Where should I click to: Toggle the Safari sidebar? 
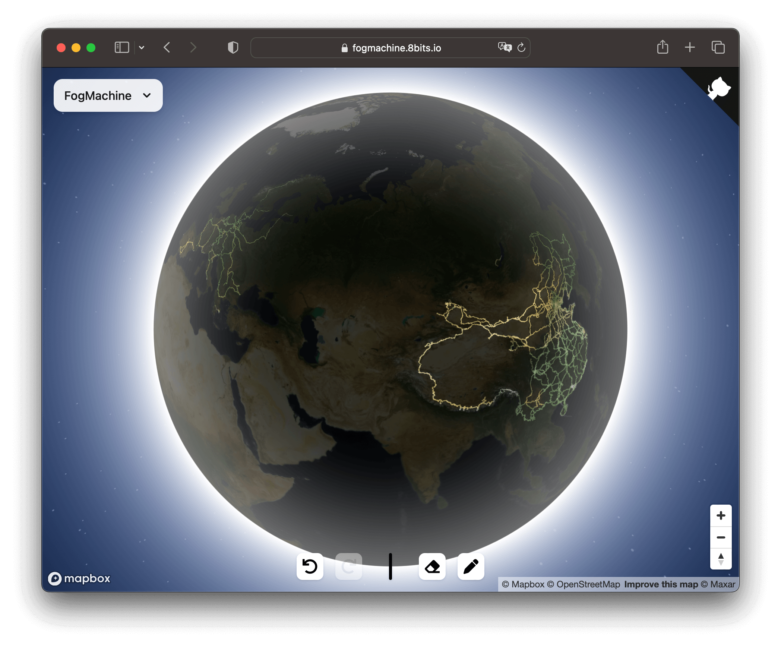(x=122, y=48)
